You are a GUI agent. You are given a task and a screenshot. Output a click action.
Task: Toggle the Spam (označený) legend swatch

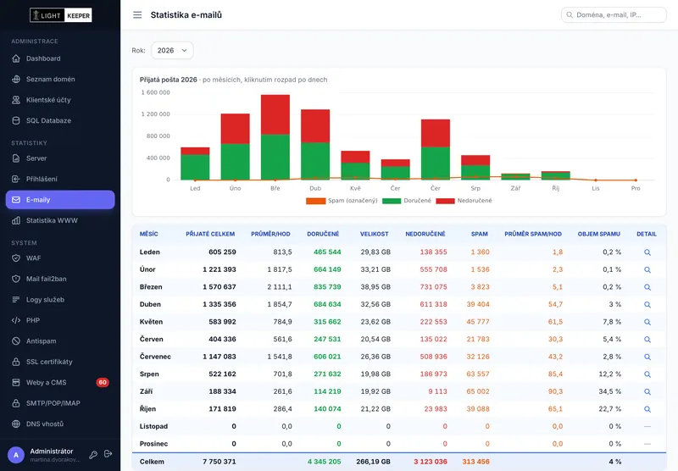[315, 201]
